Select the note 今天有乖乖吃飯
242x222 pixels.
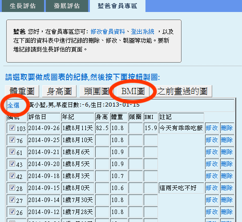(181, 128)
